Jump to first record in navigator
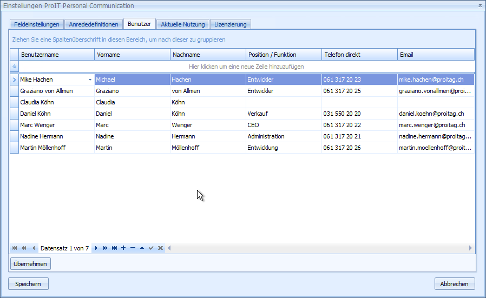Screen dimensions: 486x298 pyautogui.click(x=14, y=248)
